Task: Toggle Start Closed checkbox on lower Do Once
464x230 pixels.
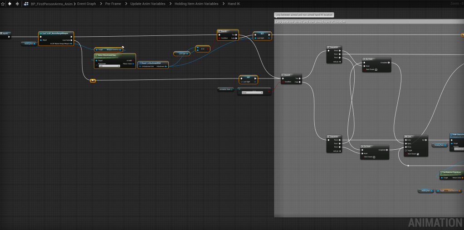Action: [x=374, y=157]
